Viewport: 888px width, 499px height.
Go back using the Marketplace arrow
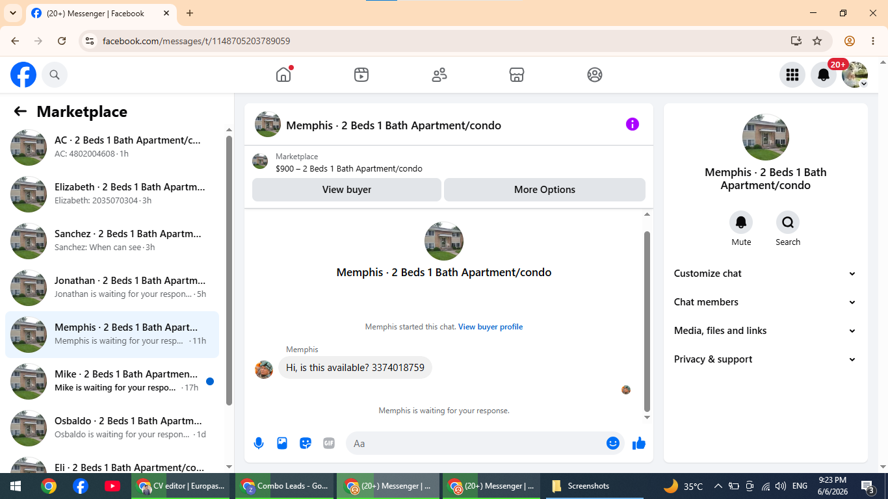pos(20,111)
